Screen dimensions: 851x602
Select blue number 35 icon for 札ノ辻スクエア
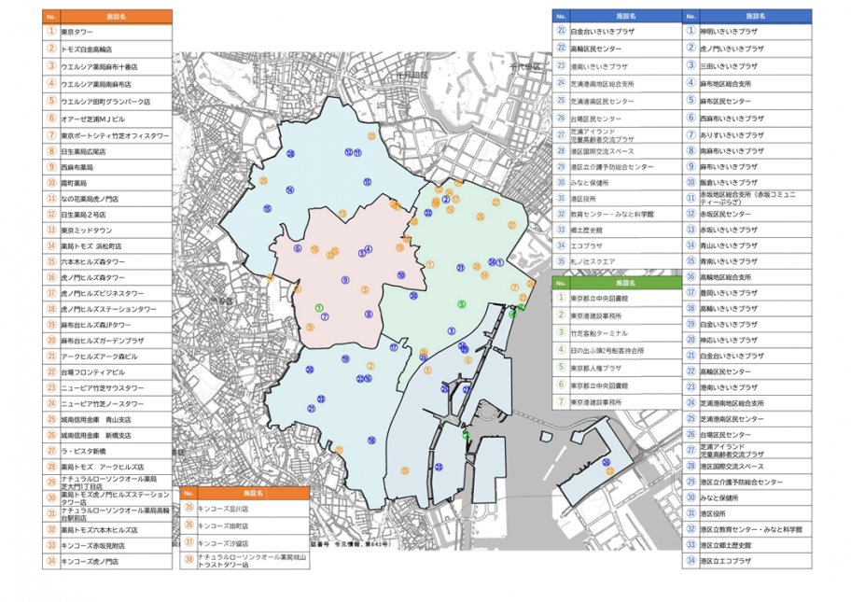[561, 261]
